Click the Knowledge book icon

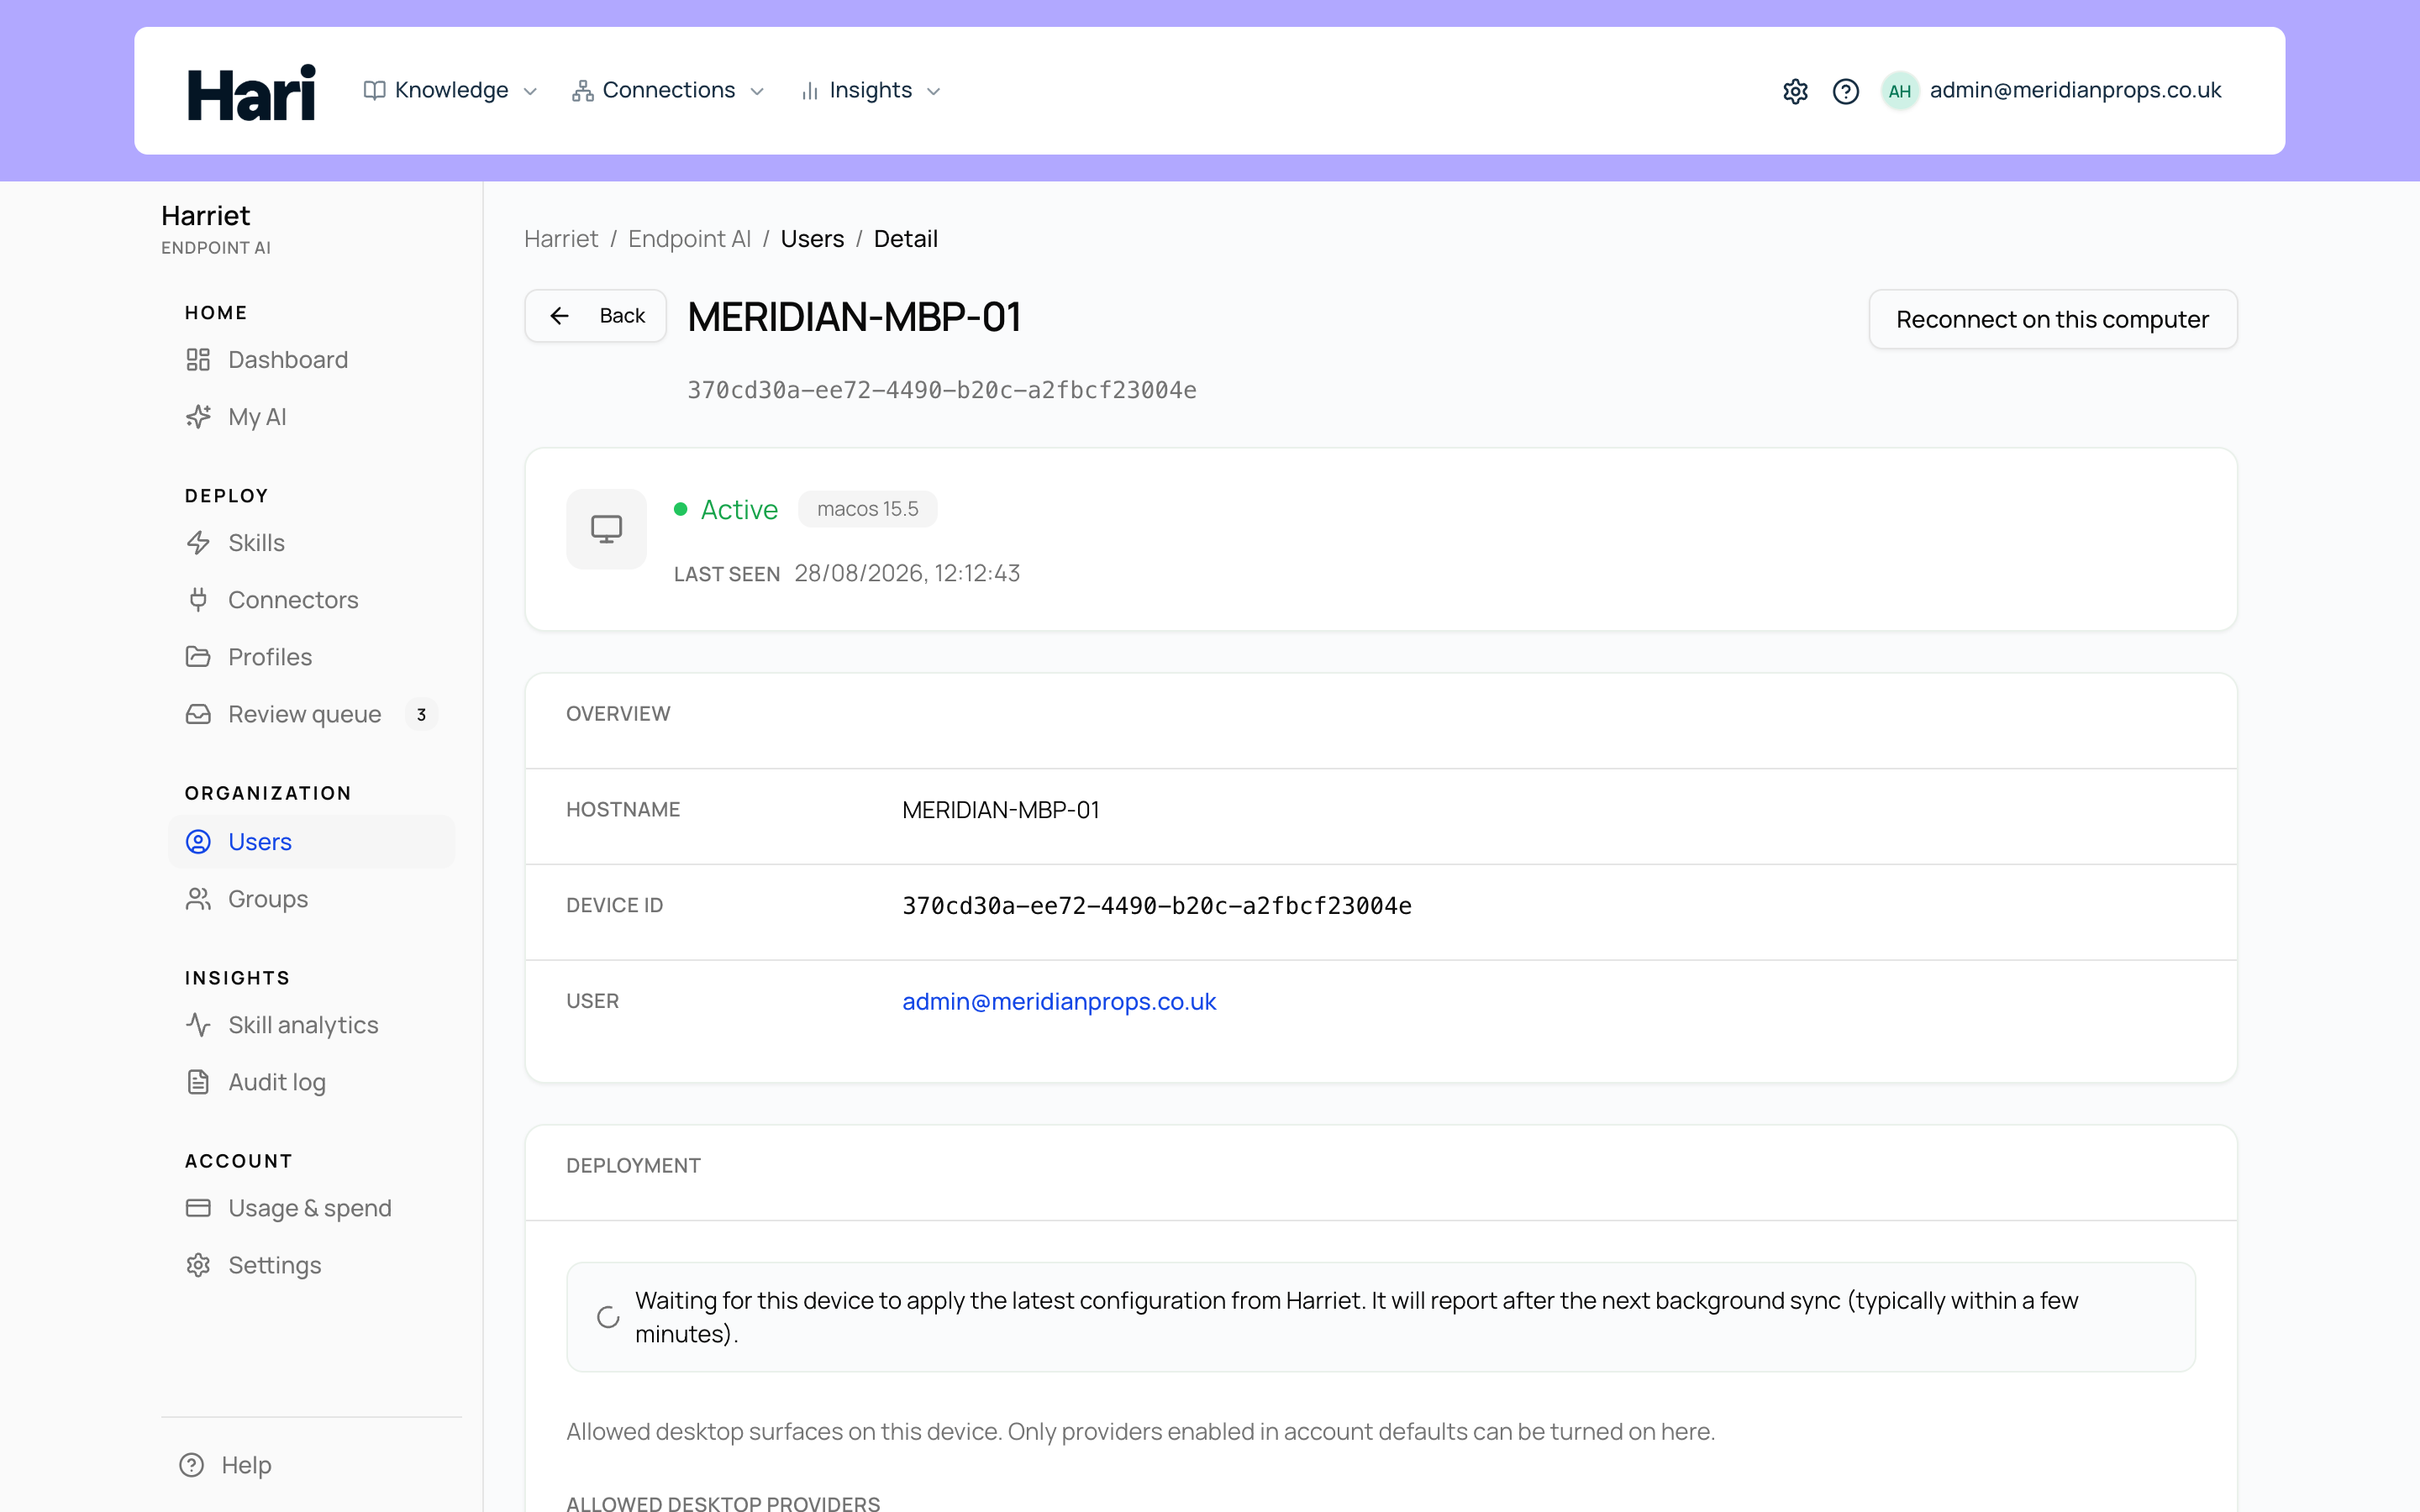point(374,90)
